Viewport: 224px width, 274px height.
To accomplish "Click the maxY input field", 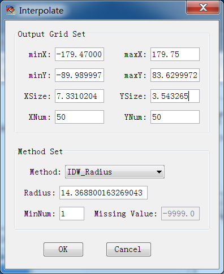I will click(x=175, y=75).
